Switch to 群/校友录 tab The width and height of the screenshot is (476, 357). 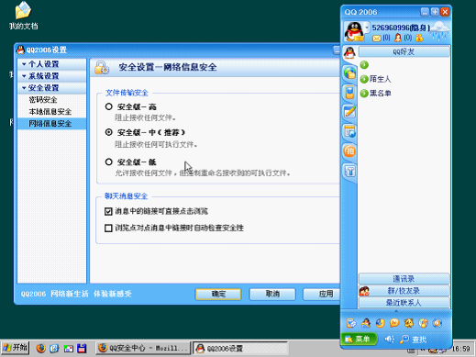(404, 291)
